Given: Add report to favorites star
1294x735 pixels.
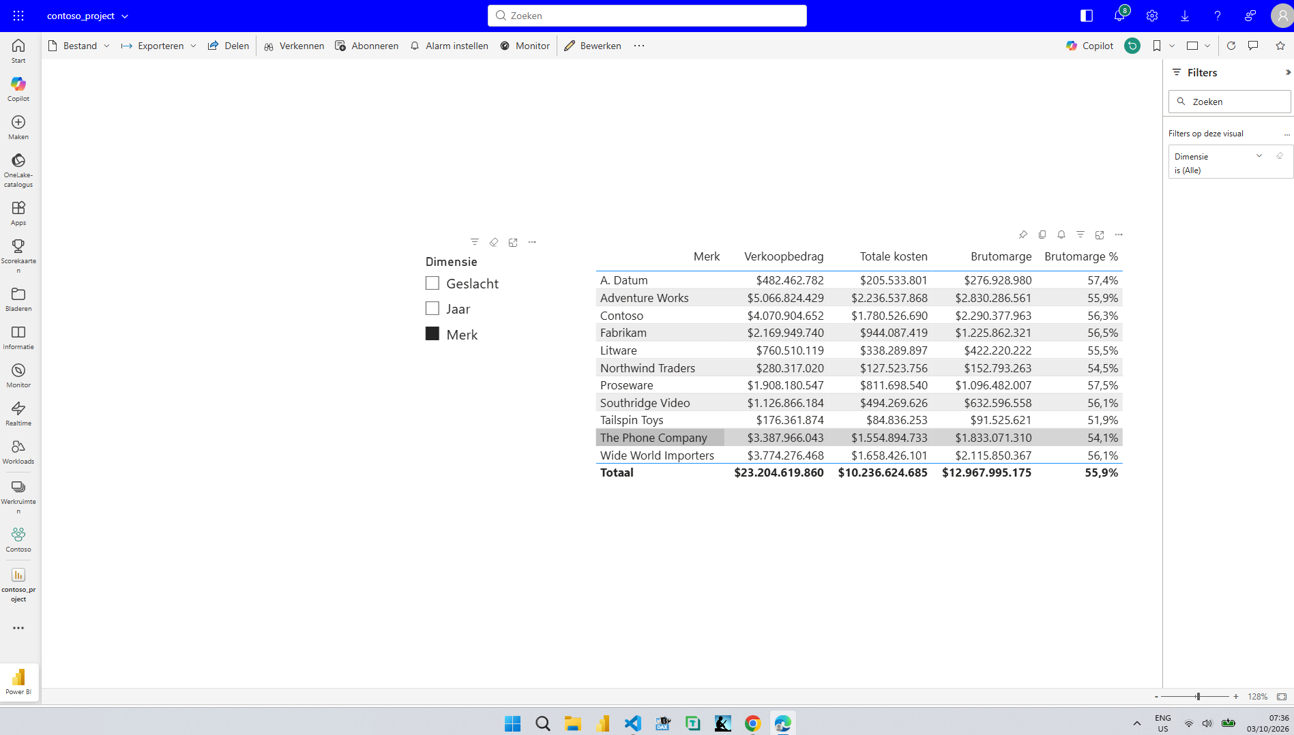Looking at the screenshot, I should tap(1280, 46).
